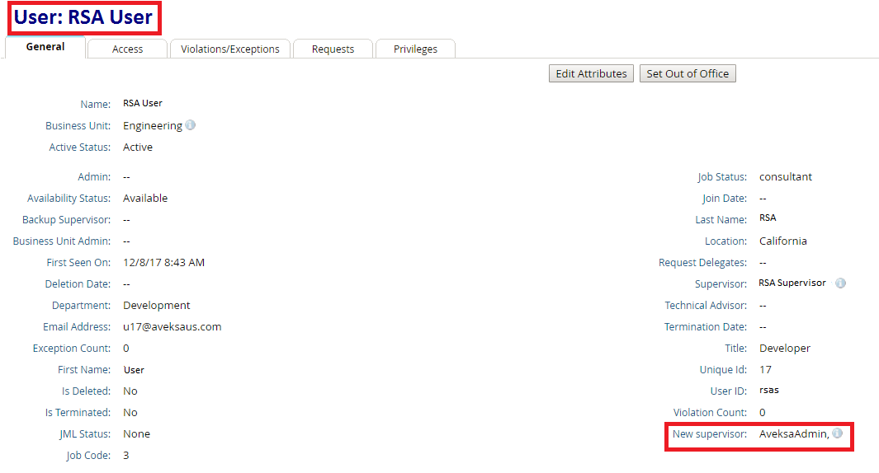Select the Privileges tab

[x=415, y=49]
